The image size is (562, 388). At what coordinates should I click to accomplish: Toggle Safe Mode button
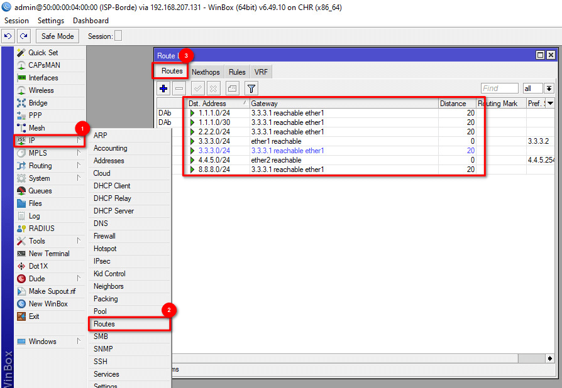coord(58,36)
